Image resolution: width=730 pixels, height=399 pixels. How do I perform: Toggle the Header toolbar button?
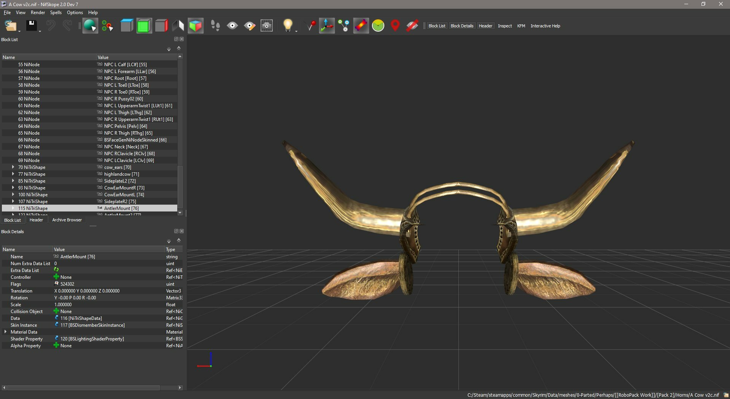point(485,26)
